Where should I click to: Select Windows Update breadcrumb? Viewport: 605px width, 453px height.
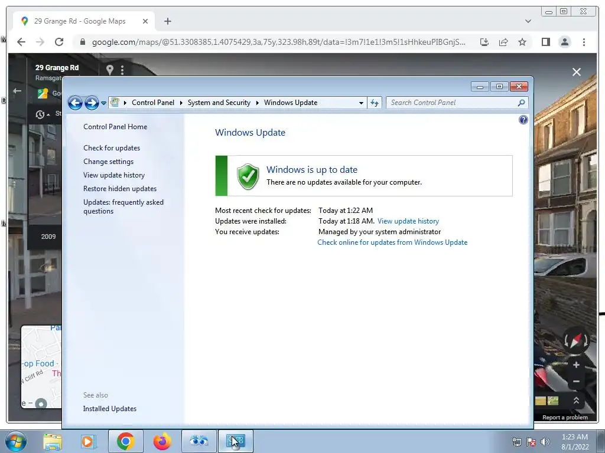291,103
